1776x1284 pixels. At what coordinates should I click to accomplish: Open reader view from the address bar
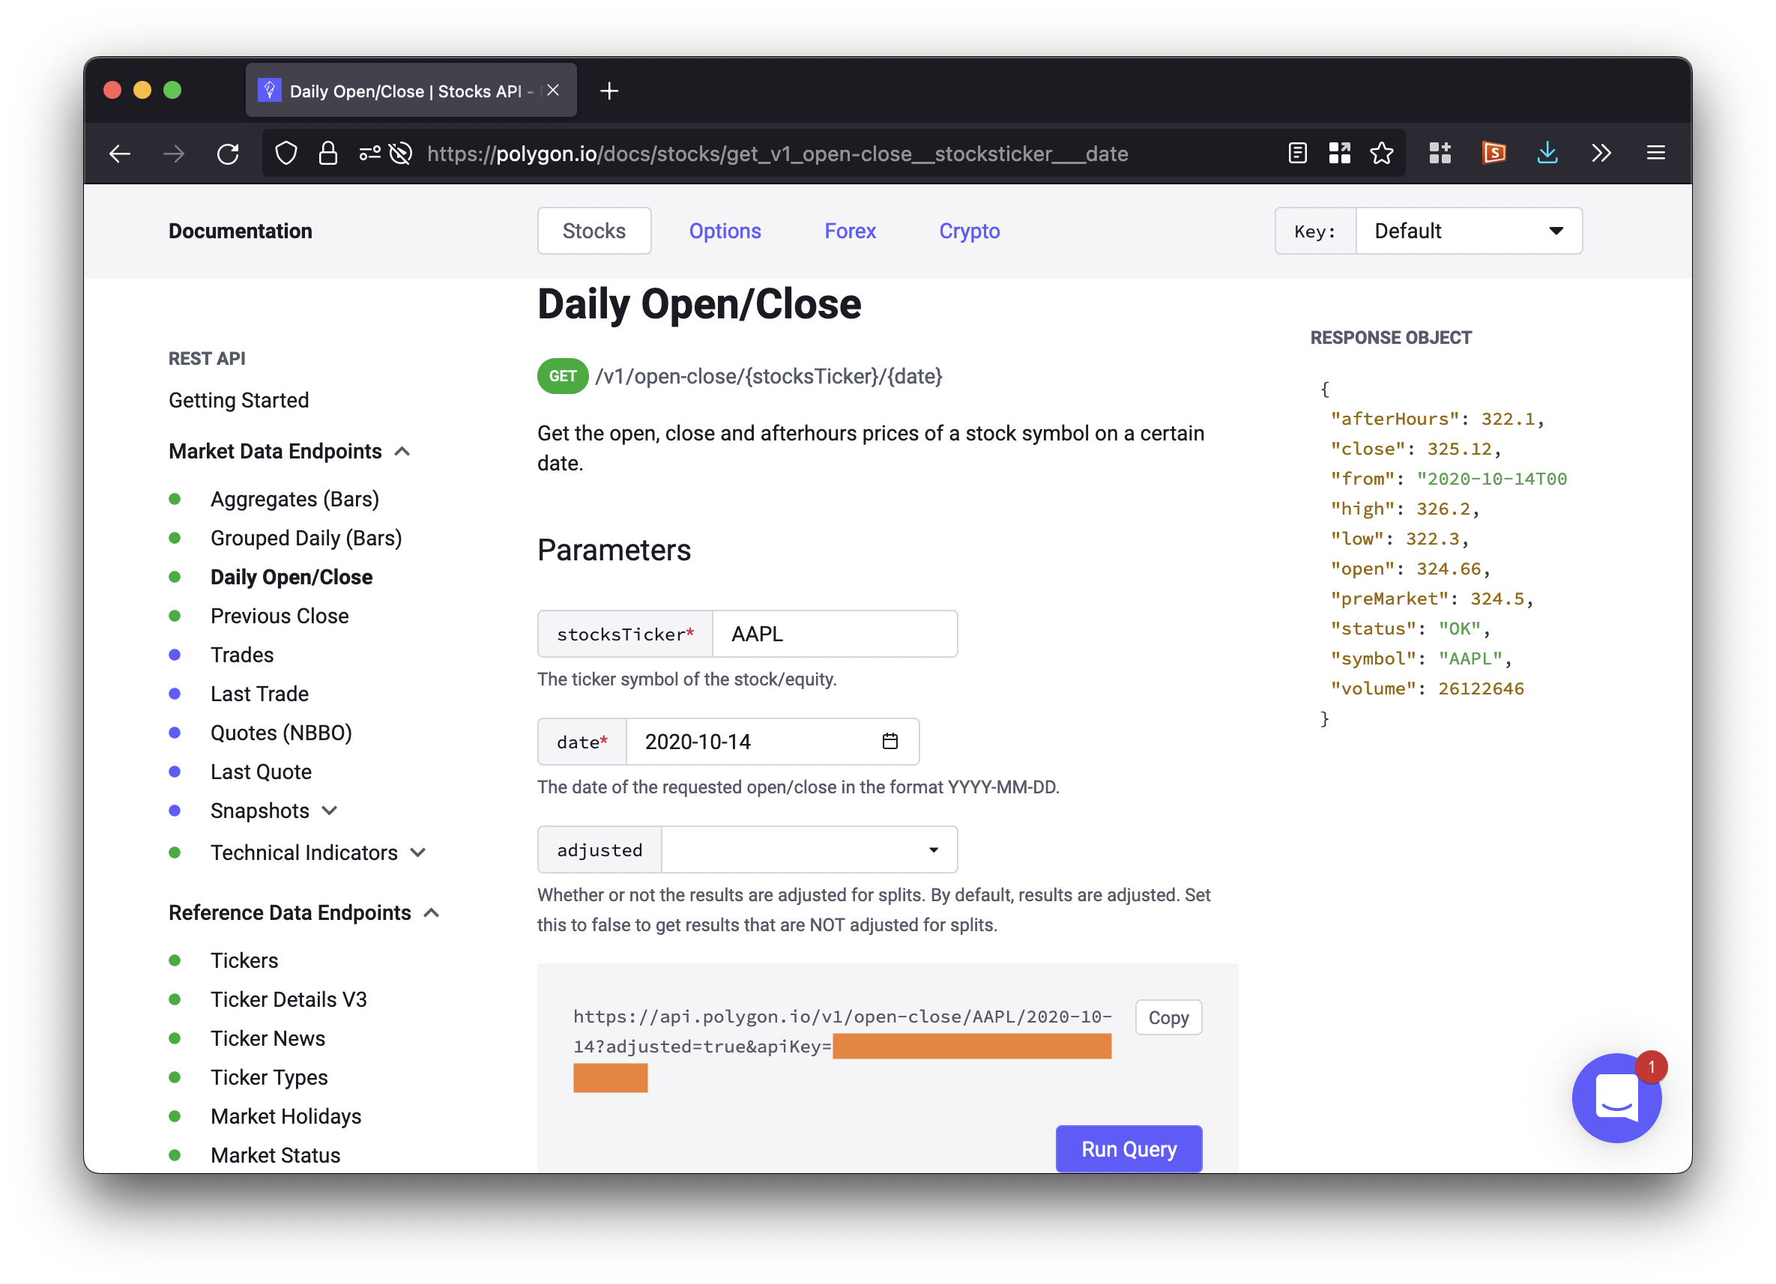pyautogui.click(x=1296, y=154)
